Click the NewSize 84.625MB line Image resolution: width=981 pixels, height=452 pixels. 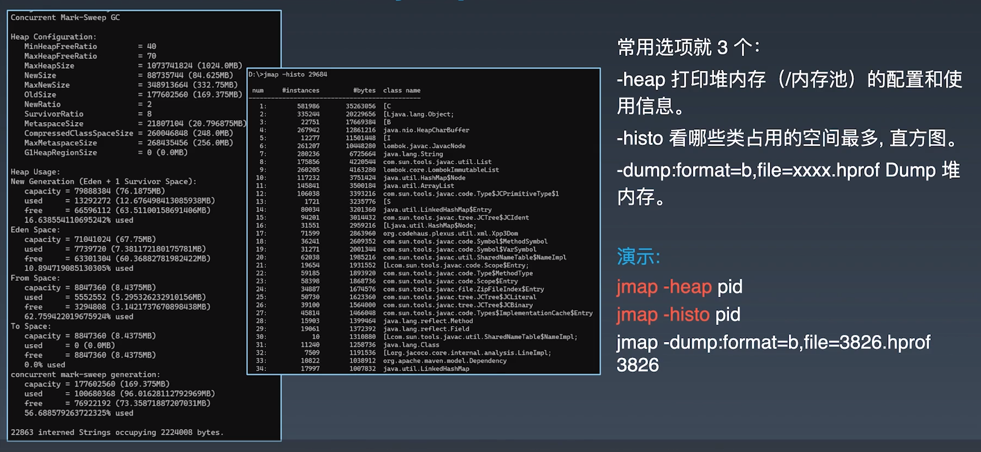128,75
